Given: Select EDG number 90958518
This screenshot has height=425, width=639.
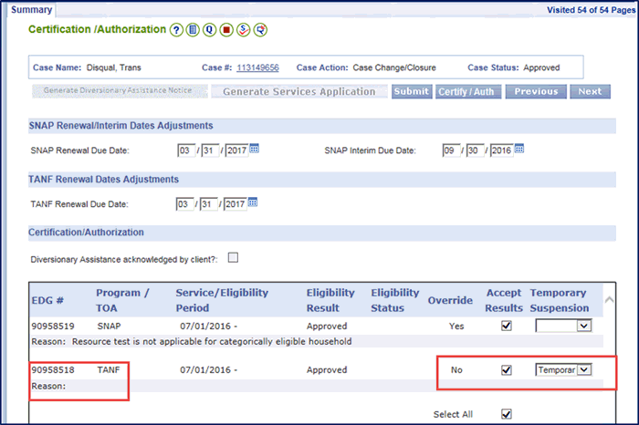Looking at the screenshot, I should pos(53,370).
